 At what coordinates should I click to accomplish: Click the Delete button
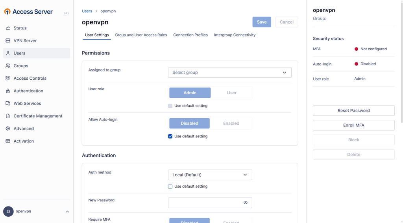pos(354,155)
